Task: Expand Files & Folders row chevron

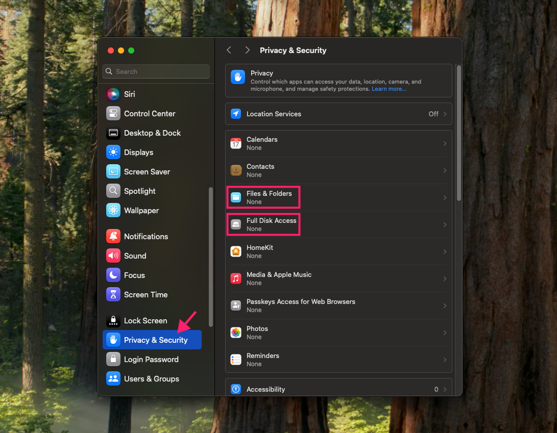Action: [445, 197]
